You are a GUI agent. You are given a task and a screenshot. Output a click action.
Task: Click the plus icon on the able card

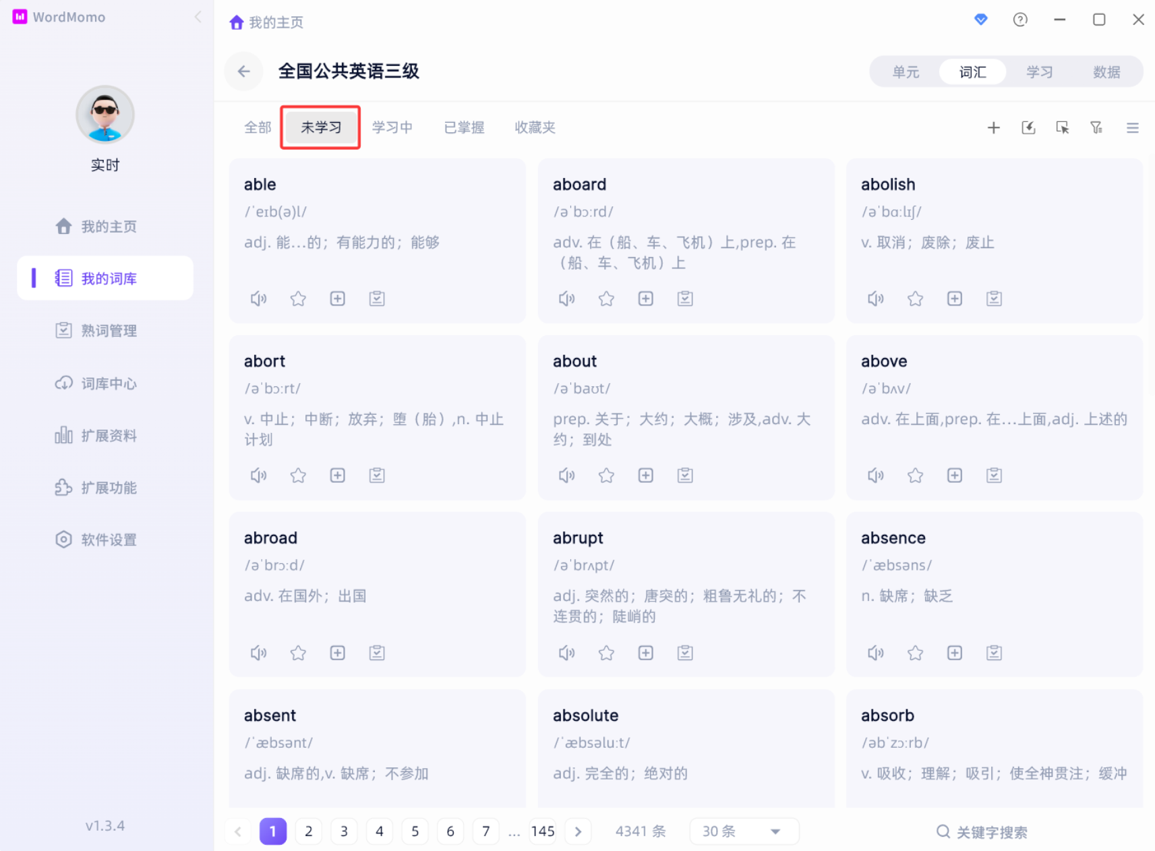(338, 299)
